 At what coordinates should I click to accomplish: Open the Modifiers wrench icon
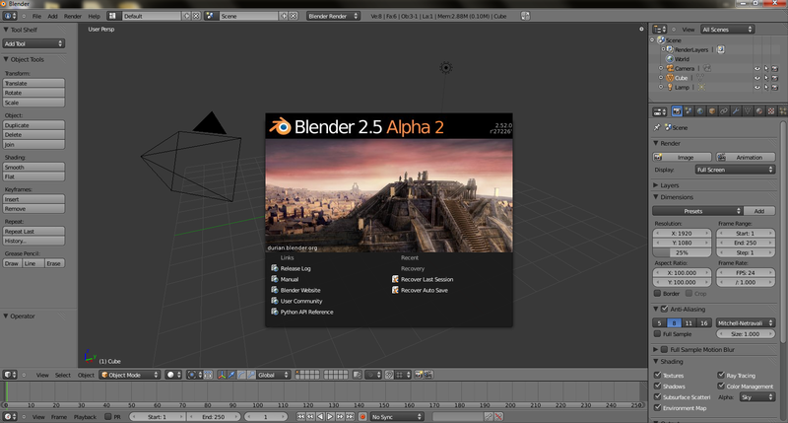[736, 111]
